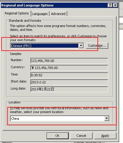Close the Regional and Language Options dialog
The height and width of the screenshot is (143, 123).
pos(115,5)
